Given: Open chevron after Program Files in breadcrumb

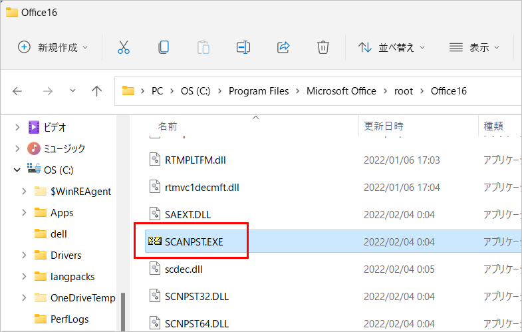Looking at the screenshot, I should pyautogui.click(x=297, y=91).
